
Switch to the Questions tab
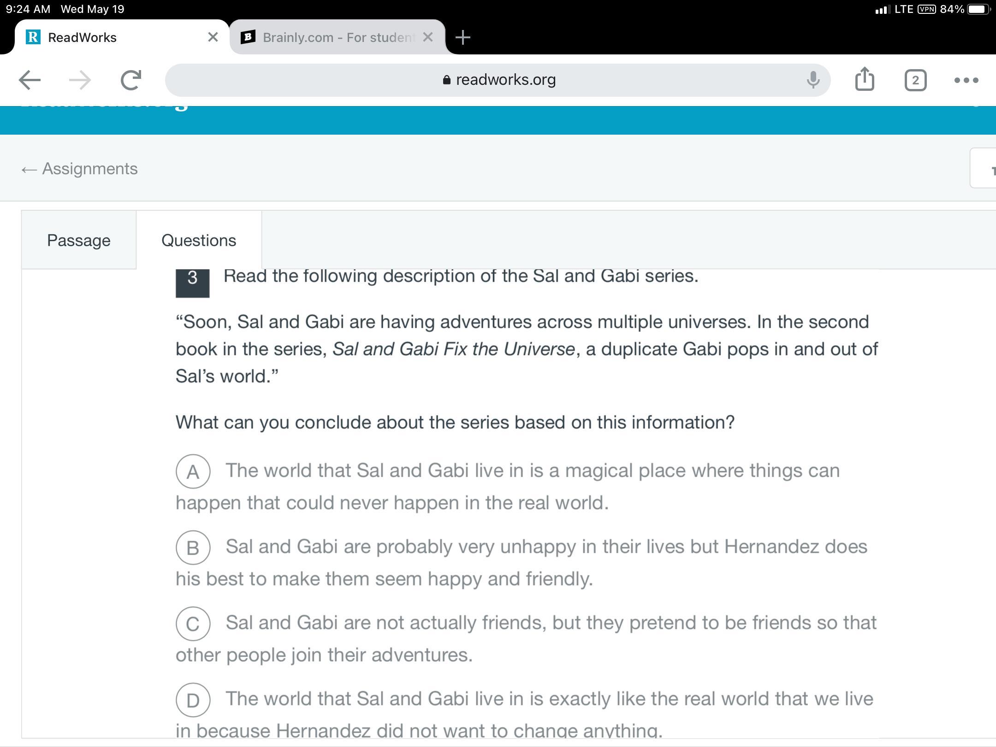[199, 240]
